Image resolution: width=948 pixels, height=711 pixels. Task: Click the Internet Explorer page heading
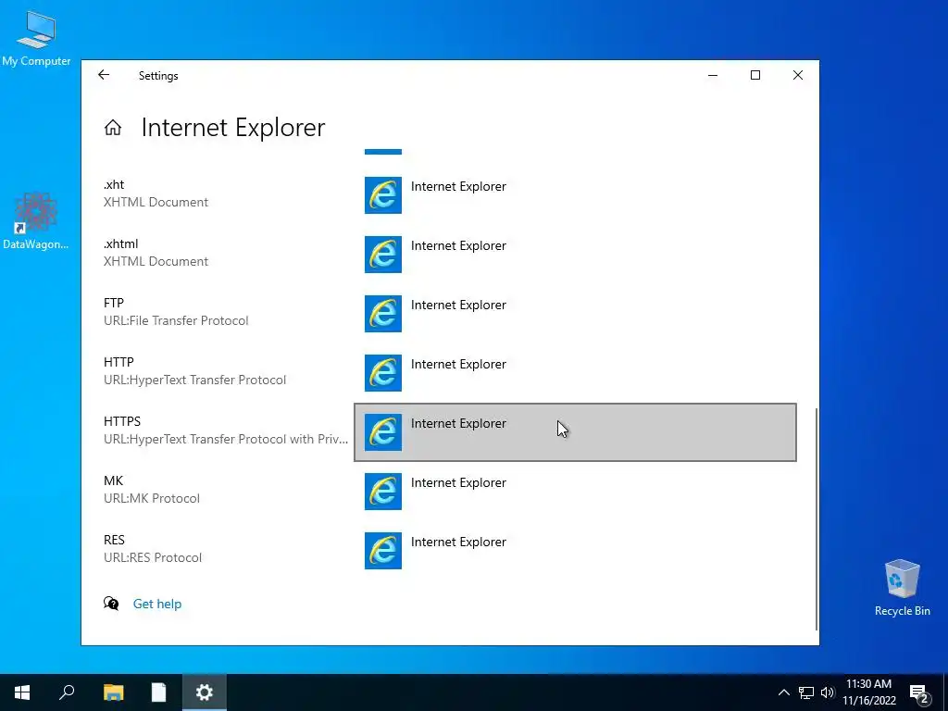tap(233, 128)
